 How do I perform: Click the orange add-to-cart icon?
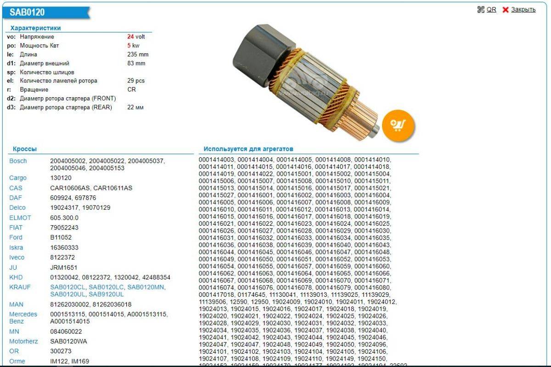point(398,125)
